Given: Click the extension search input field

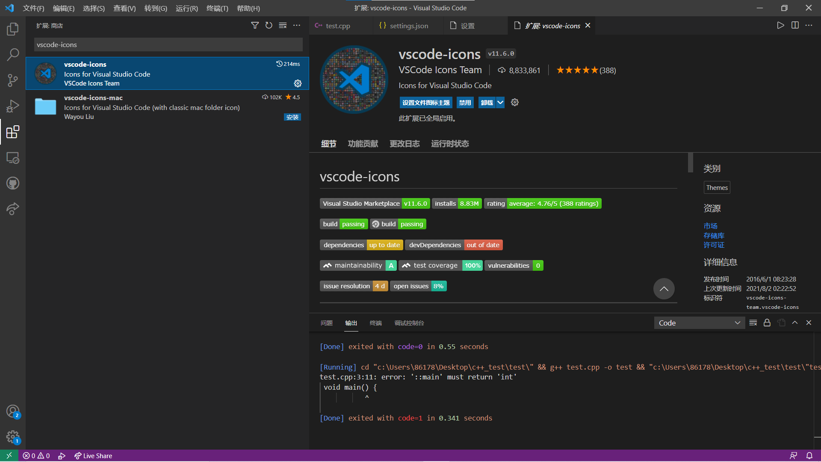Looking at the screenshot, I should tap(168, 44).
